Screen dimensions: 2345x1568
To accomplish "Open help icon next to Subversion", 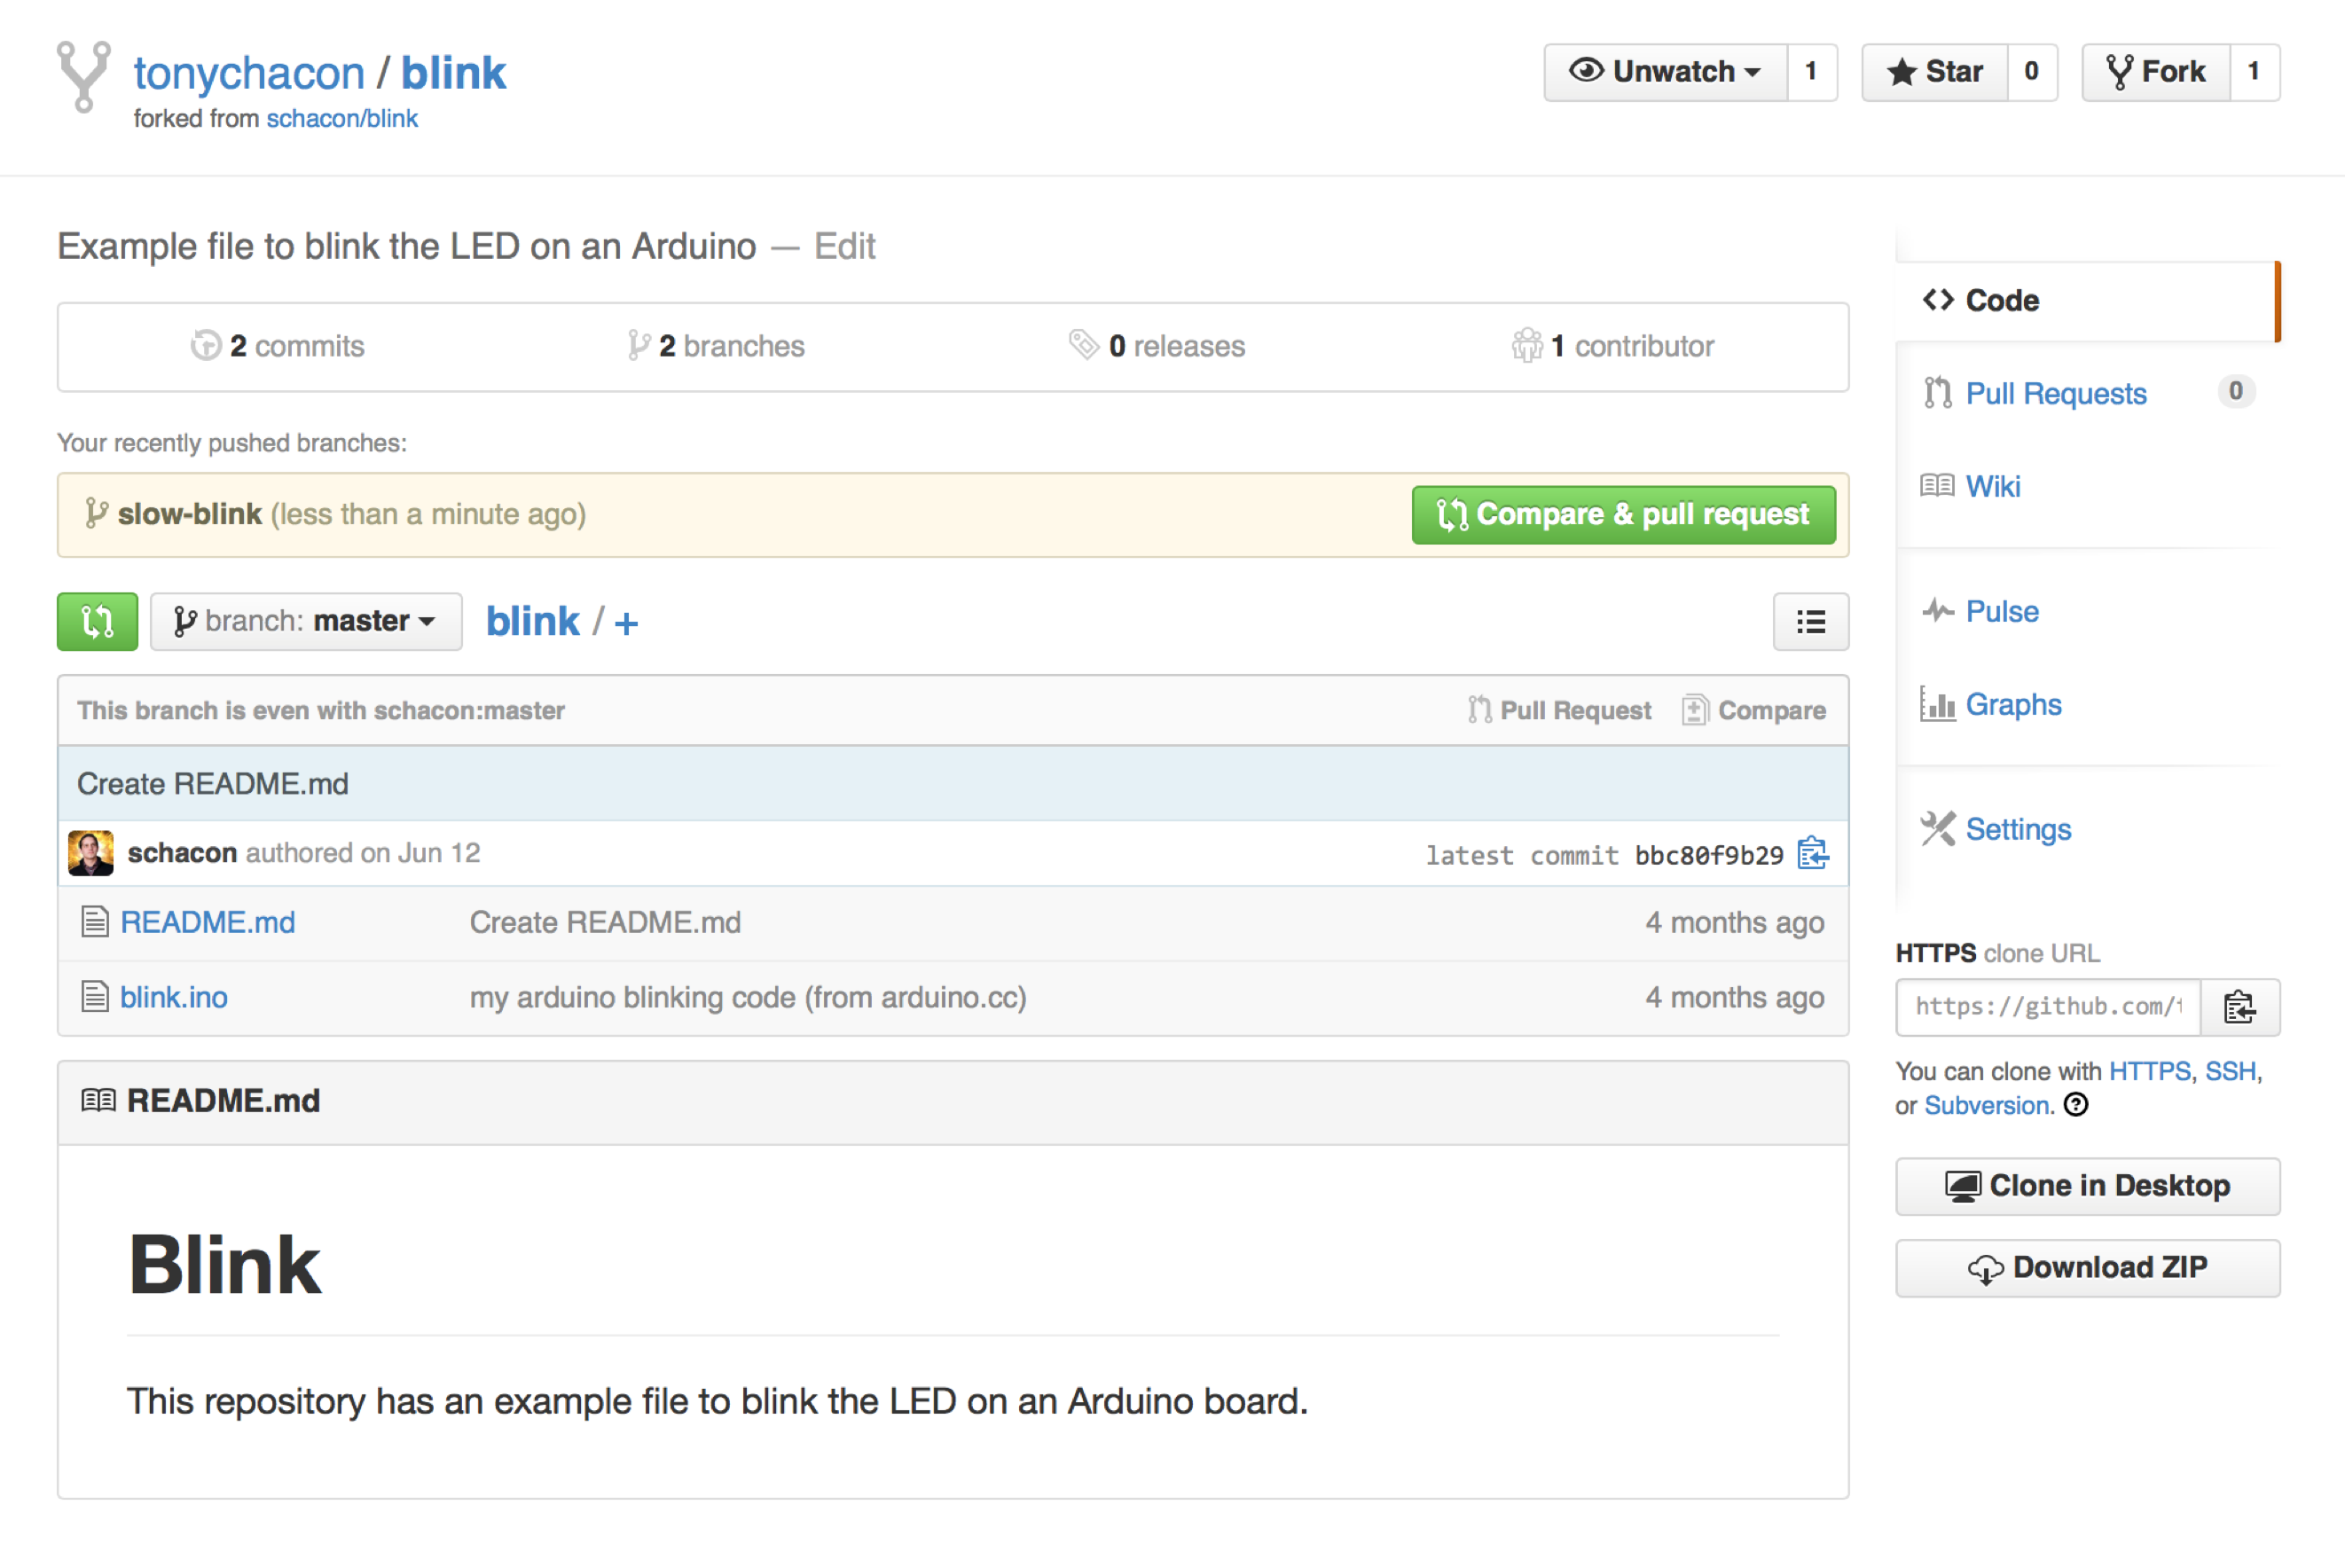I will click(2076, 1105).
